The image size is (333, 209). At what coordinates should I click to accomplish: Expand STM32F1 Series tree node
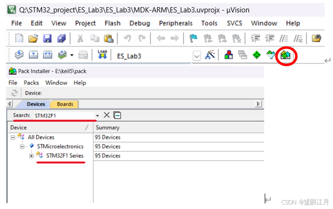click(x=31, y=156)
